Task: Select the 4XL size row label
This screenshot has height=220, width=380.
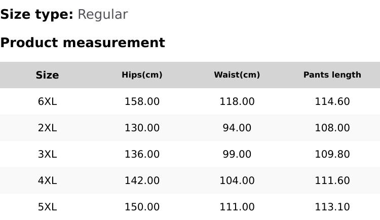Action: tap(47, 180)
